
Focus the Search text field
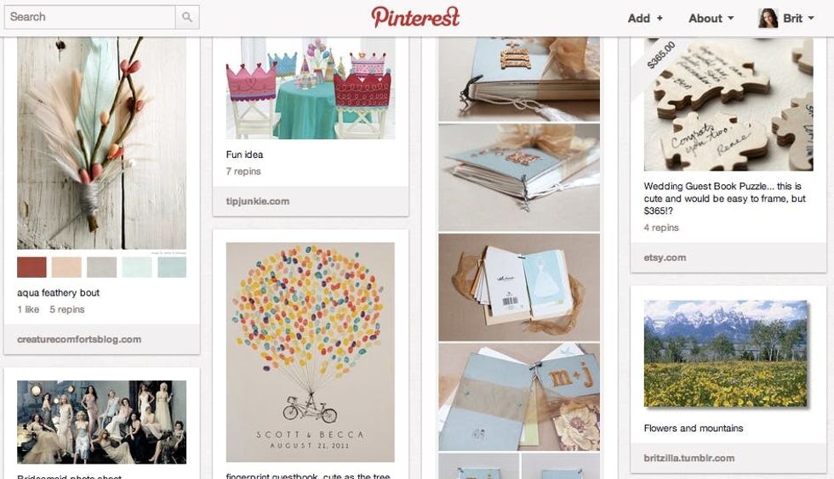(90, 17)
